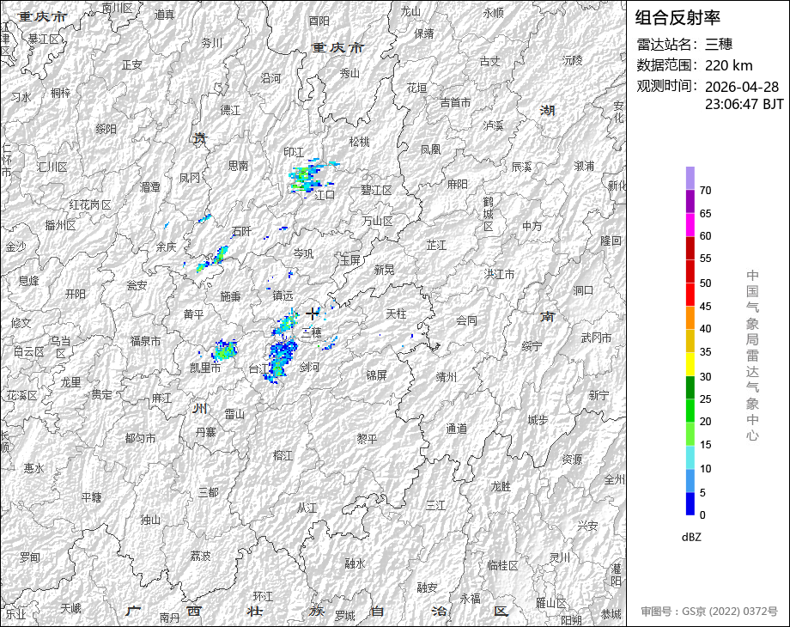Pick the light purple legend swatch above 70
This screenshot has width=790, height=627.
pyautogui.click(x=690, y=179)
